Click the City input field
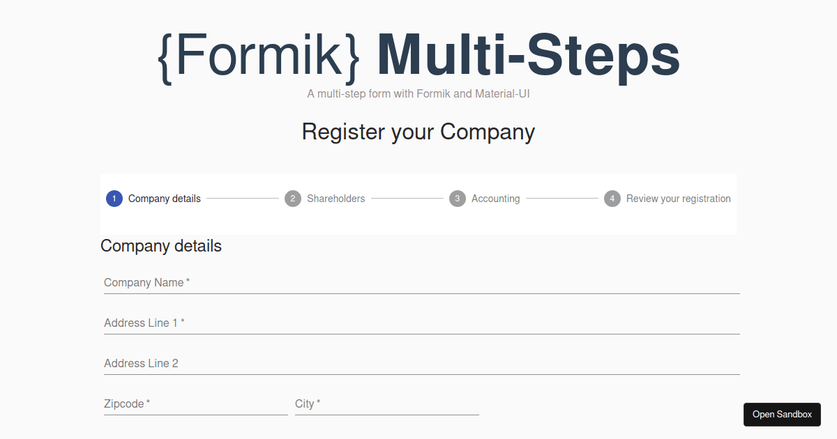 tap(387, 403)
